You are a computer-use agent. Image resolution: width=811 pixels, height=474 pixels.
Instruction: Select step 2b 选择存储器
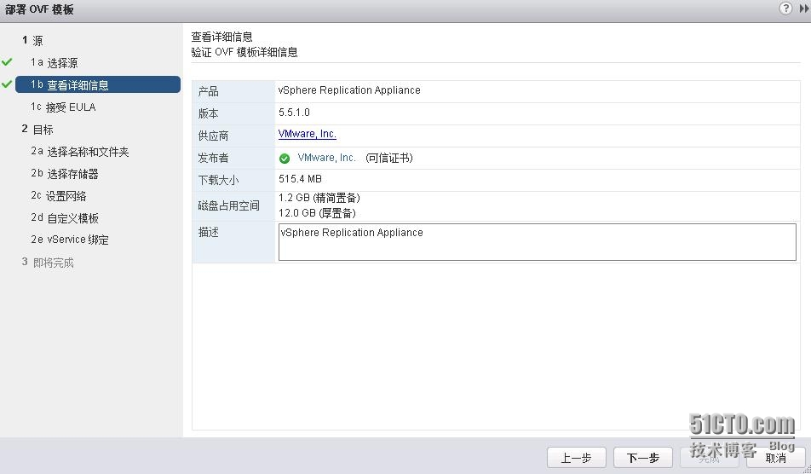click(x=65, y=174)
